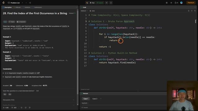Click the debugger icon left of Run
The height and width of the screenshot is (111, 198).
(x=87, y=3)
